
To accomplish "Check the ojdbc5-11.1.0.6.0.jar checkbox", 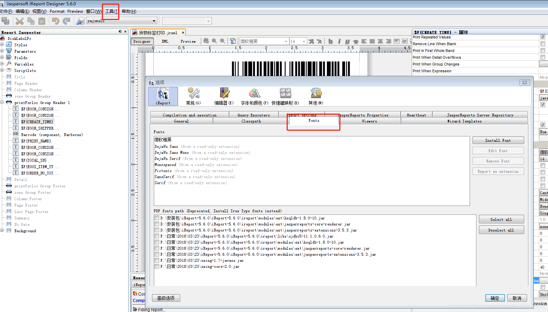I will click(157, 236).
